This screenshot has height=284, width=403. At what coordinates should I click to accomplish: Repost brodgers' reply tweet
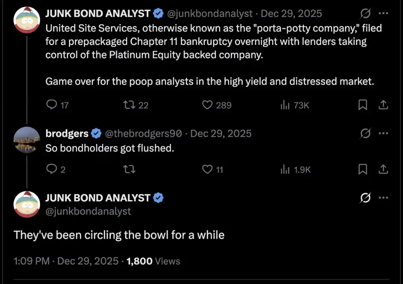[129, 170]
